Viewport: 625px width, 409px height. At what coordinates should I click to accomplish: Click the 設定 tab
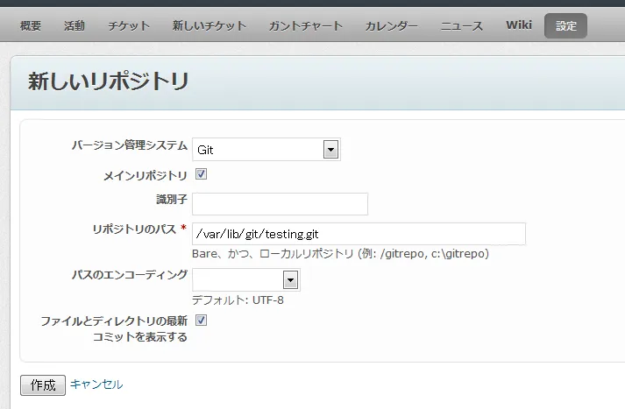565,26
